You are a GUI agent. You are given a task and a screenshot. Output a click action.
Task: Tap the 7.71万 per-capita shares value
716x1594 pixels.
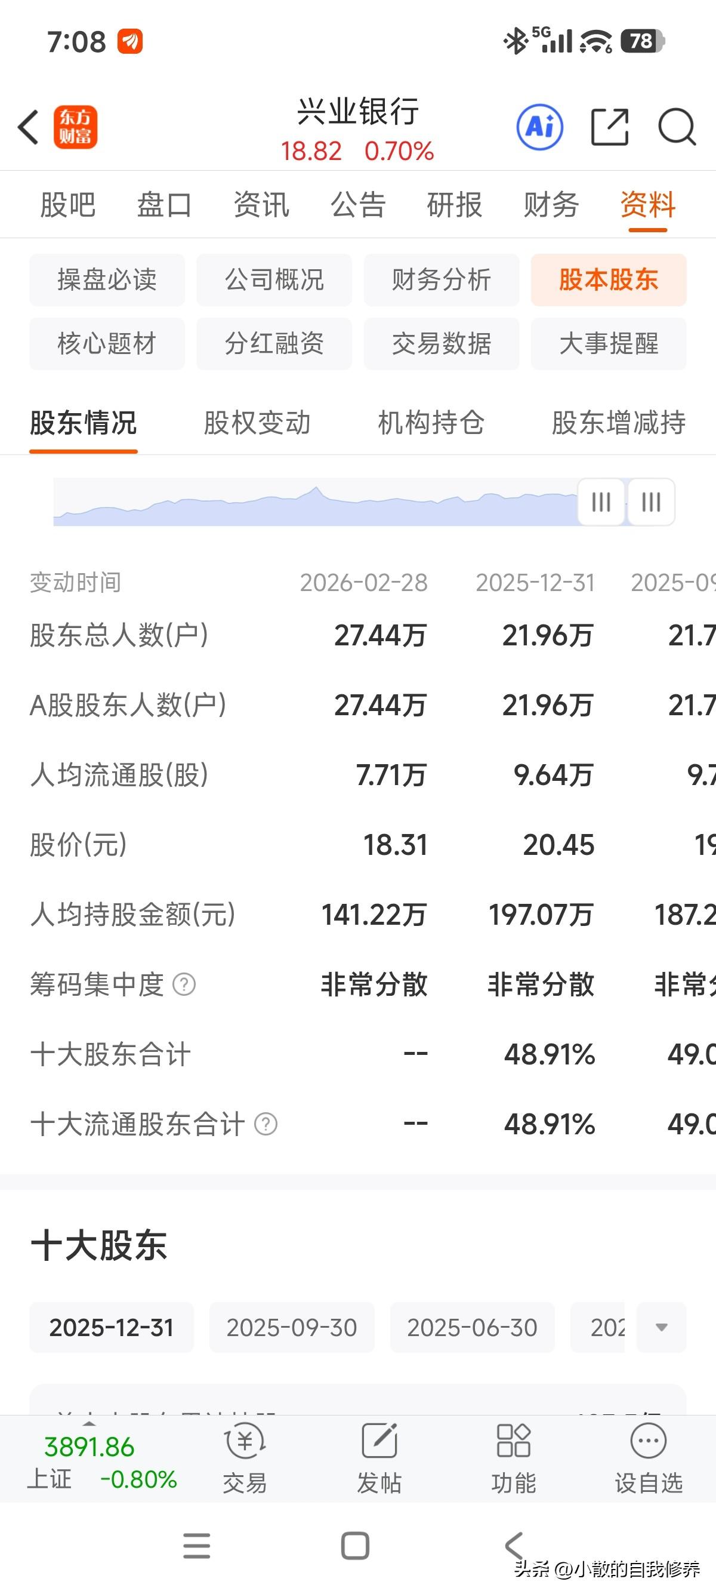coord(391,775)
